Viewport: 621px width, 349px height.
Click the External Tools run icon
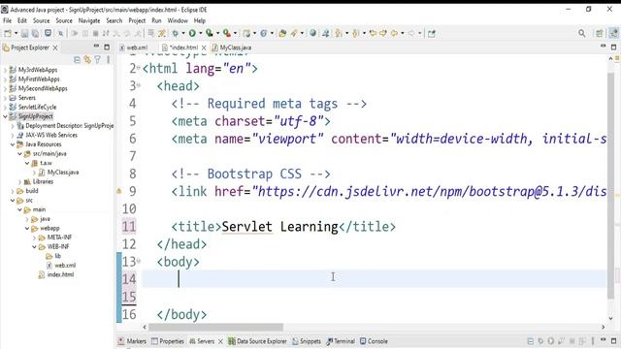pos(226,34)
